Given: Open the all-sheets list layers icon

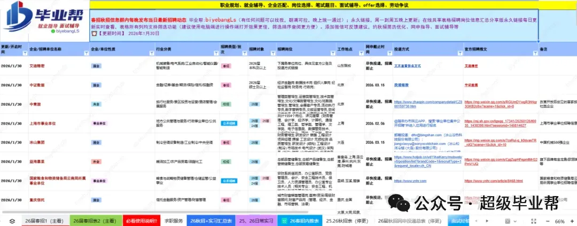Looking at the screenshot, I should click(x=12, y=221).
